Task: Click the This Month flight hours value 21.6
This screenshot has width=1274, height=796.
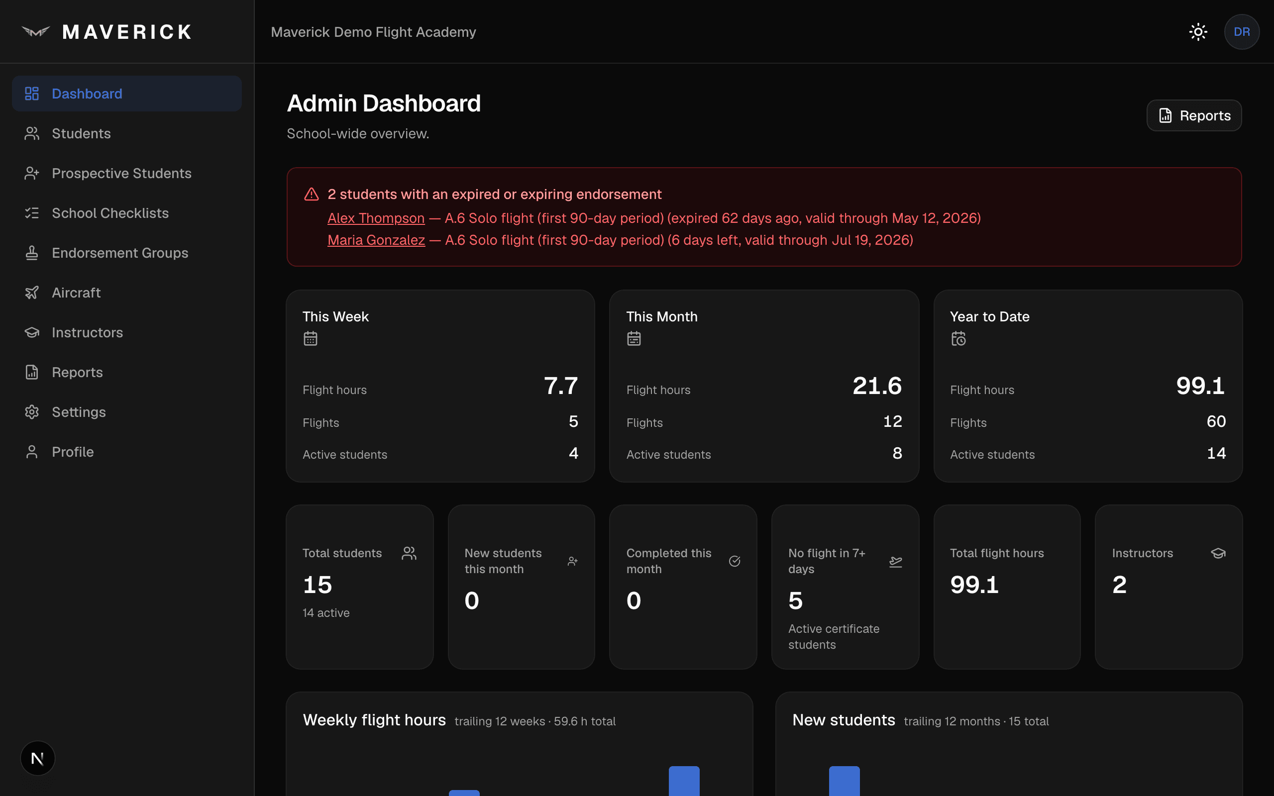Action: tap(877, 386)
